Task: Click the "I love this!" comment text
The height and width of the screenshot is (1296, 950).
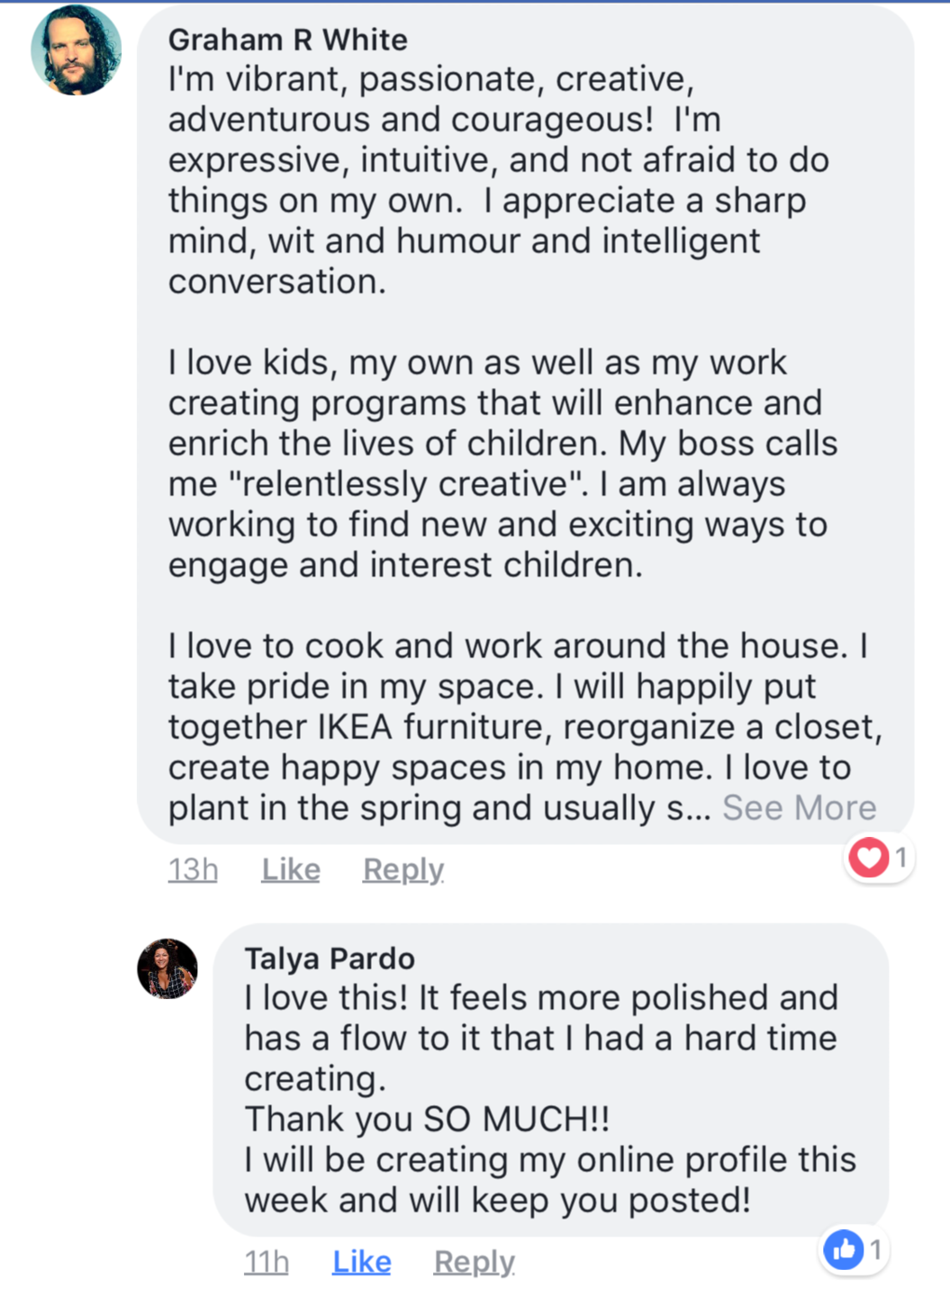Action: click(540, 1038)
